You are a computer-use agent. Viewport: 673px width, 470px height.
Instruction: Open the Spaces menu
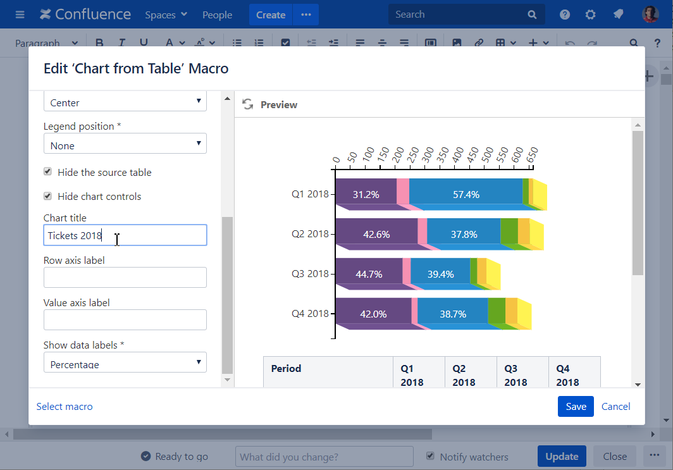pyautogui.click(x=166, y=15)
